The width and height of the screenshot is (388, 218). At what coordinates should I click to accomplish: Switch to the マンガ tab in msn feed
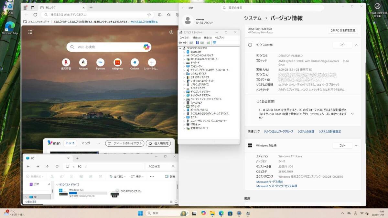point(85,143)
